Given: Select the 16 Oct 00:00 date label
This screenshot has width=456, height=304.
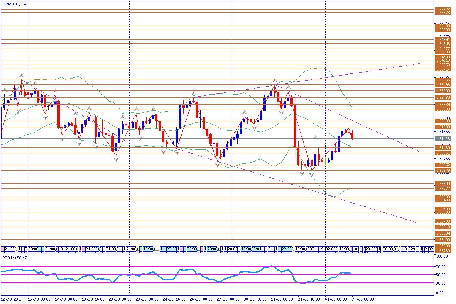Looking at the screenshot, I should pos(39,299).
